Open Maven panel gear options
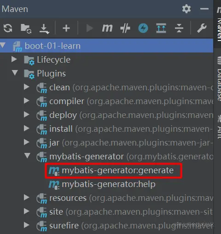This screenshot has width=221, height=234. click(186, 9)
